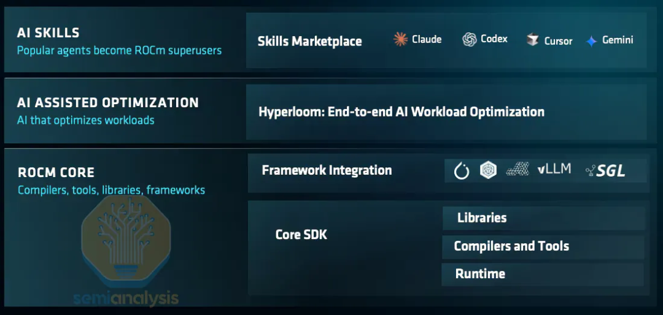Viewport: 663px width, 315px height.
Task: Click the hexagon framework logo icon
Action: [x=489, y=170]
